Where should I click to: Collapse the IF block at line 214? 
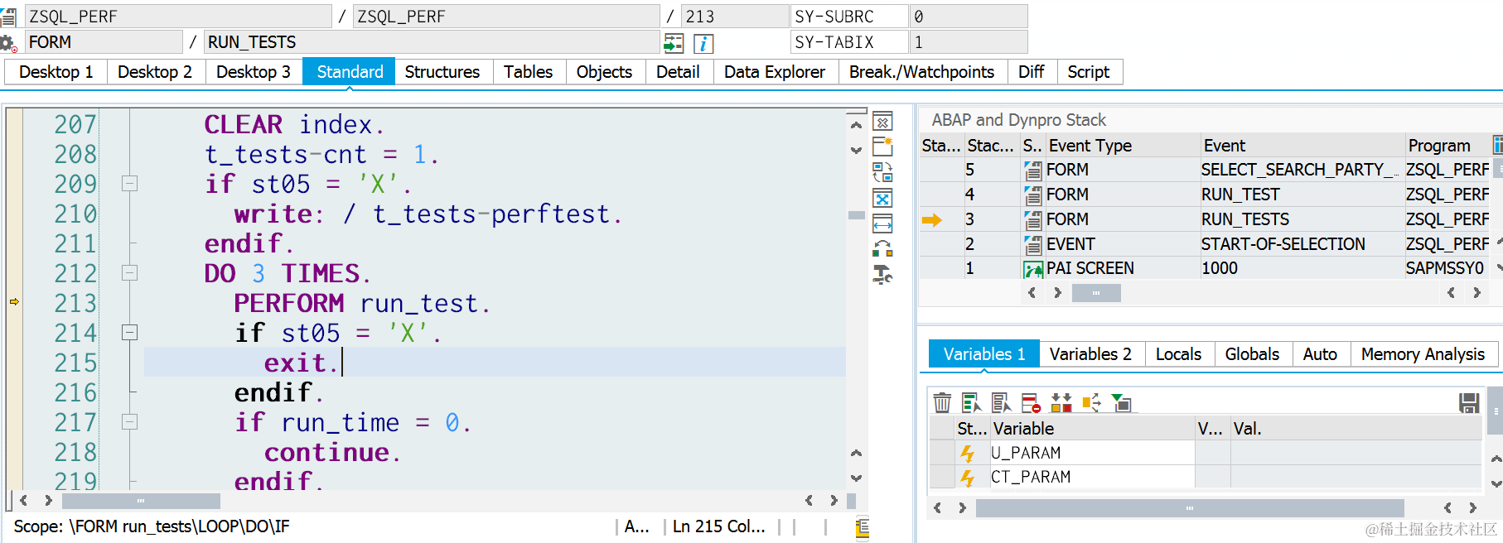[x=129, y=333]
